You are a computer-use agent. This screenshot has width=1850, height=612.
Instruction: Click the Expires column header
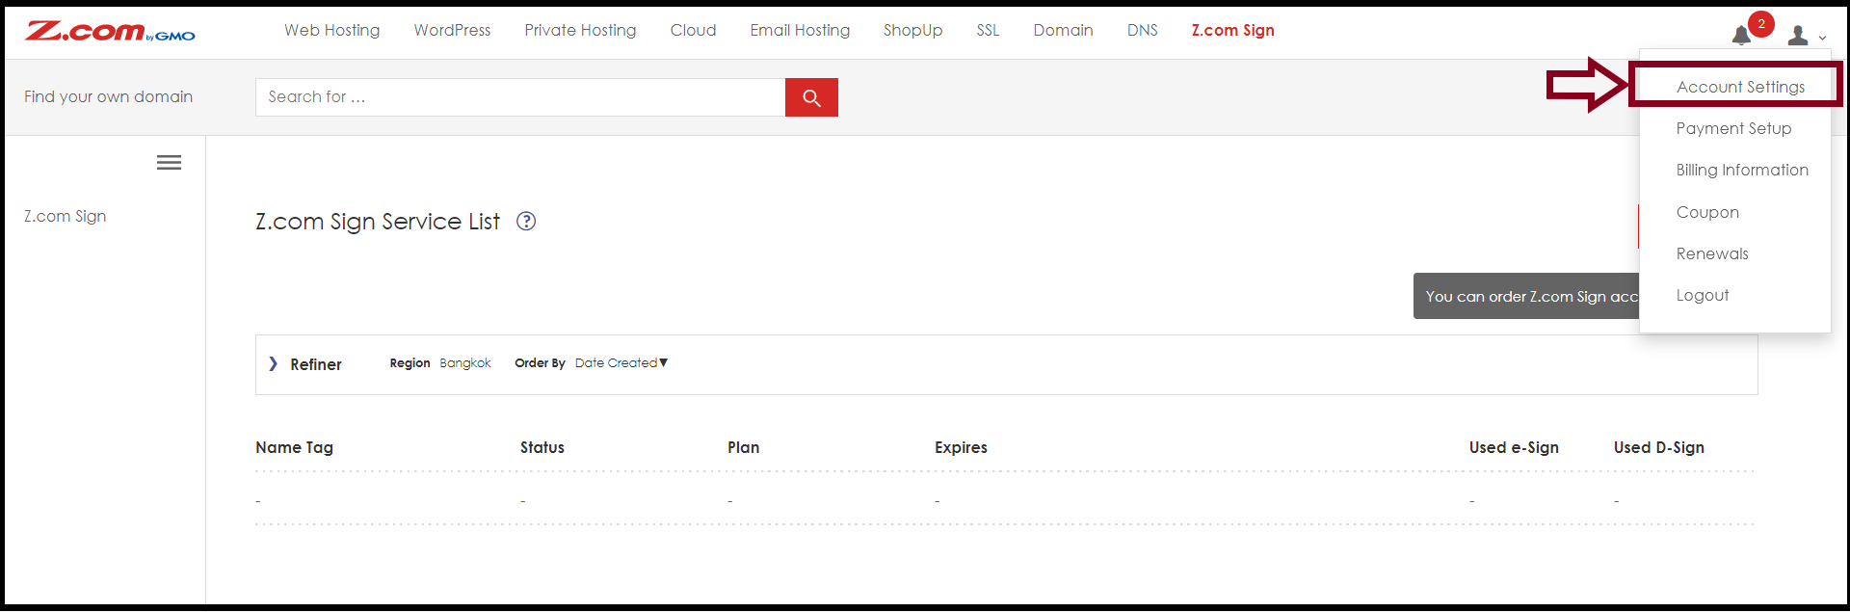point(961,447)
